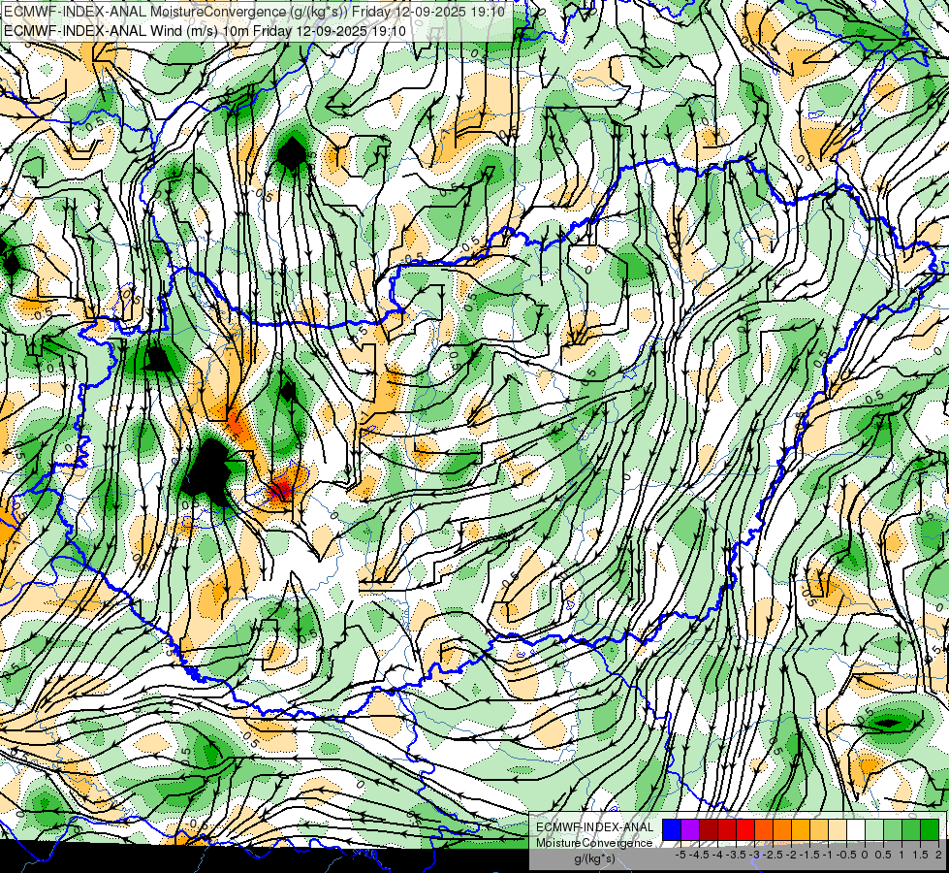The width and height of the screenshot is (949, 873).
Task: Click the legend scale value 2
Action: coord(938,855)
